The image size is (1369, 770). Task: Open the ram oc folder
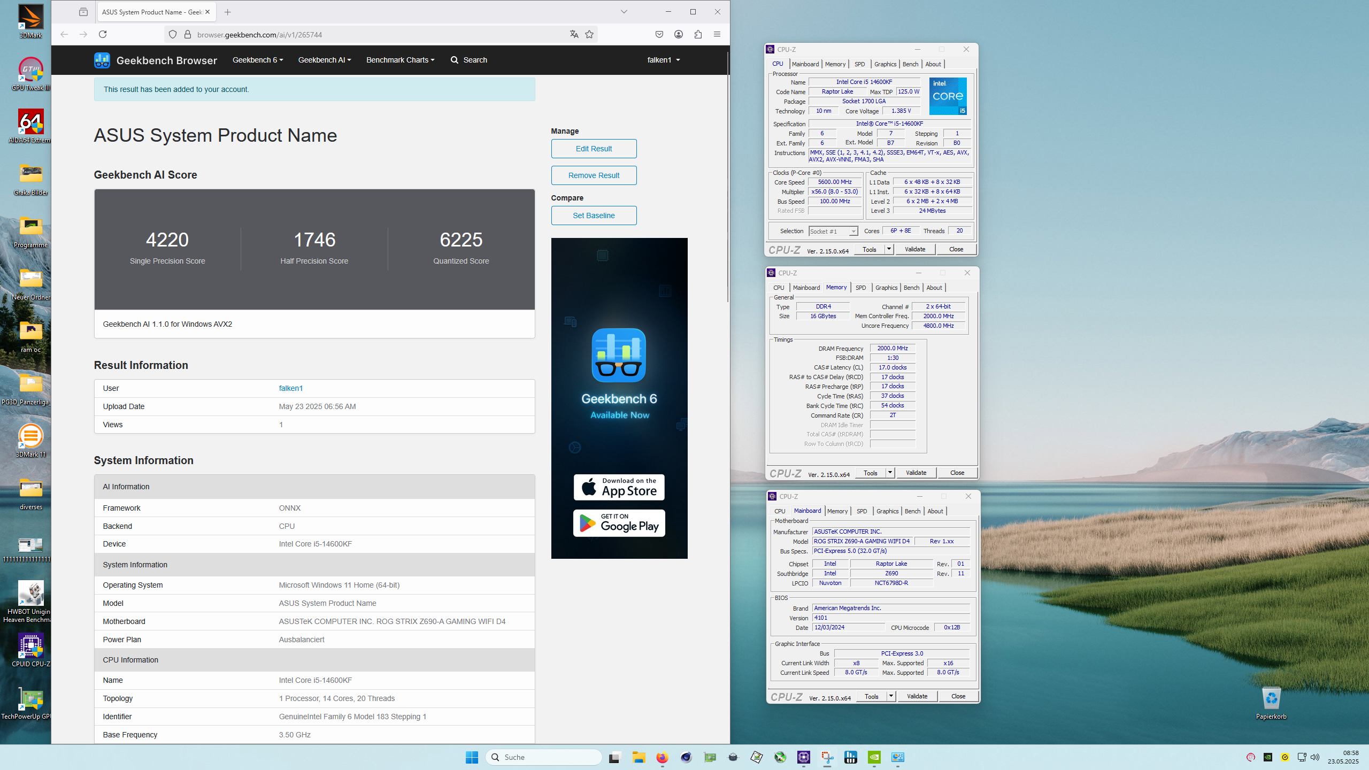click(30, 336)
